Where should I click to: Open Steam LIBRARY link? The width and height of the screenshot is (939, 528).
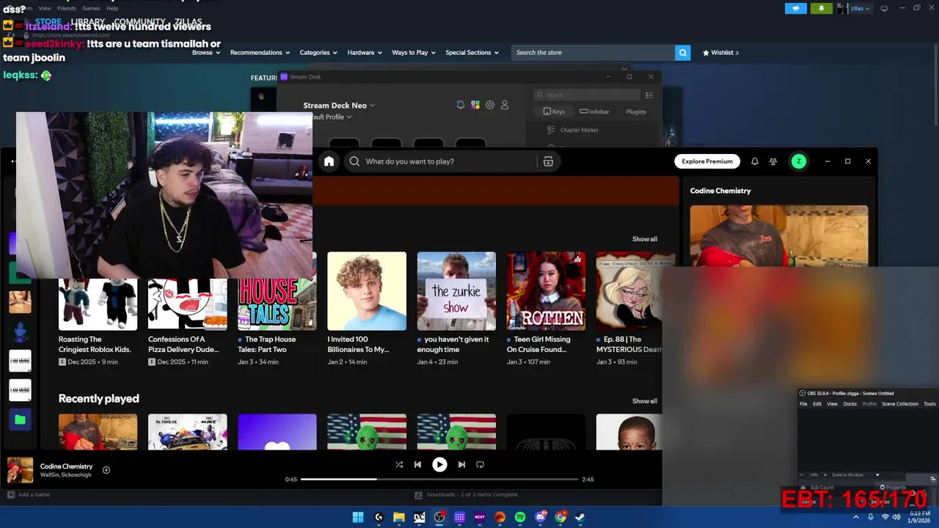click(x=88, y=22)
